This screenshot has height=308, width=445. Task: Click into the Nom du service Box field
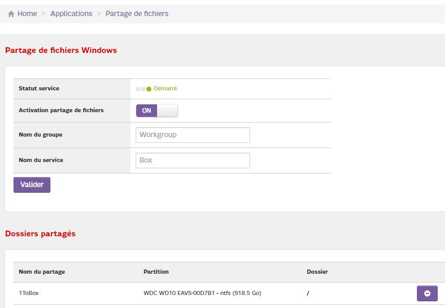click(x=192, y=160)
